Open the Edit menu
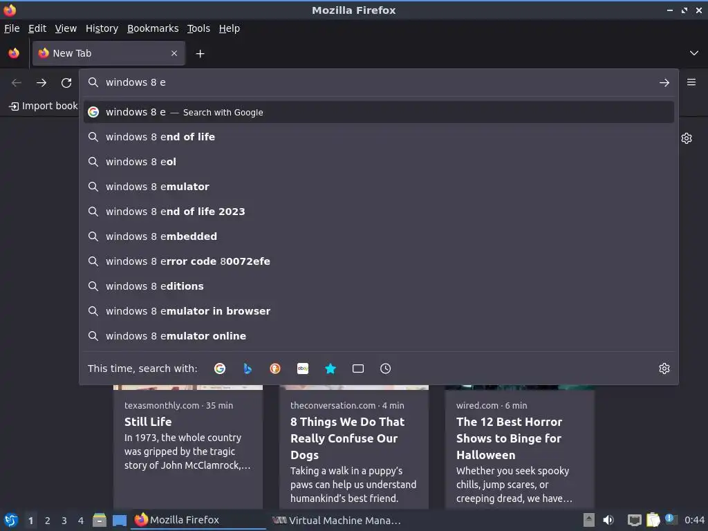Image resolution: width=708 pixels, height=531 pixels. pos(37,28)
